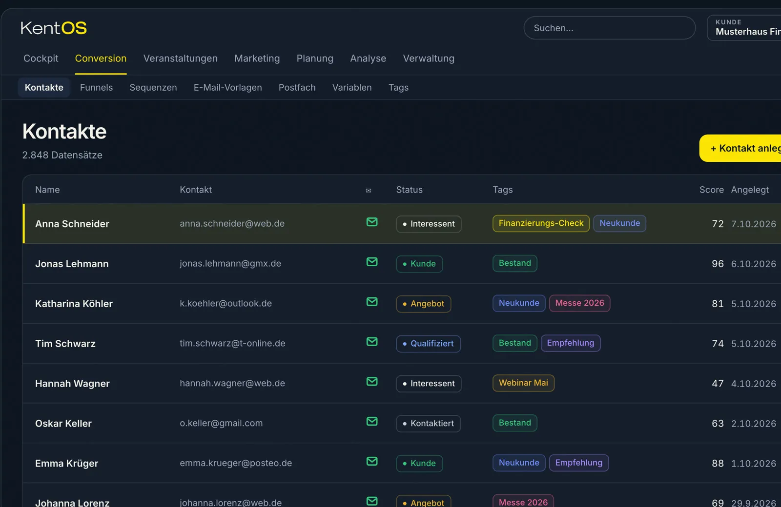The image size is (781, 507).
Task: Click the Kontakt anlegen button
Action: pyautogui.click(x=740, y=148)
